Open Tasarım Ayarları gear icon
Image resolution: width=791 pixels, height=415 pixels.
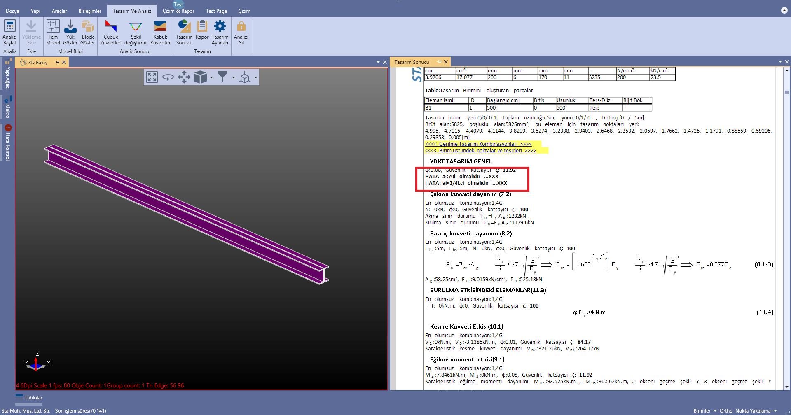click(220, 32)
